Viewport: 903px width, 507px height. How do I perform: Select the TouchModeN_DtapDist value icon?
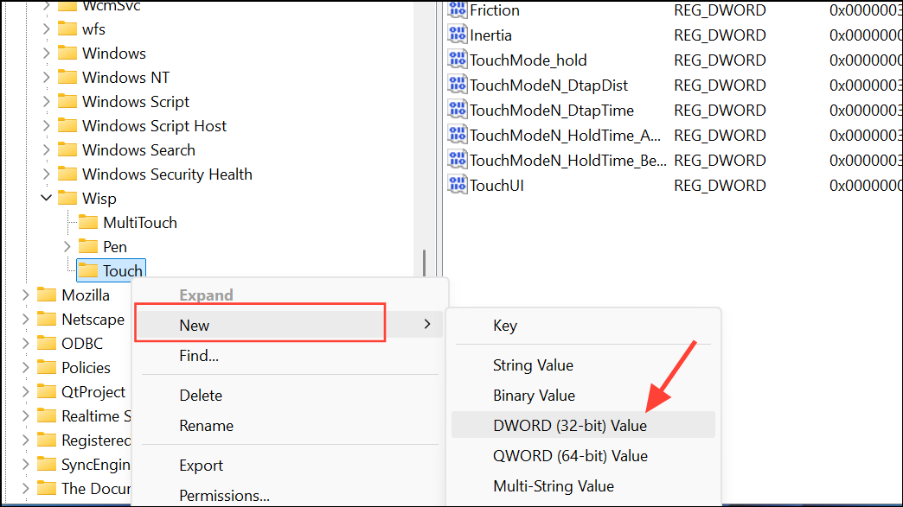pos(457,86)
